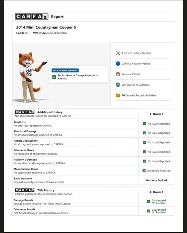Click the CARFAX logo beside Title History
The width and height of the screenshot is (187, 233).
point(25,190)
